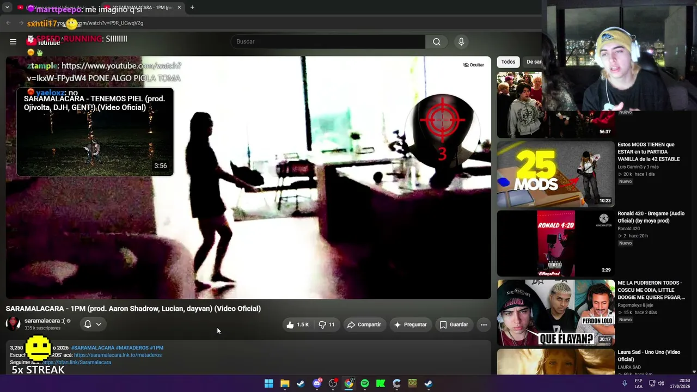This screenshot has height=392, width=697.
Task: Dislike the video showing 11 dislikes
Action: click(327, 324)
